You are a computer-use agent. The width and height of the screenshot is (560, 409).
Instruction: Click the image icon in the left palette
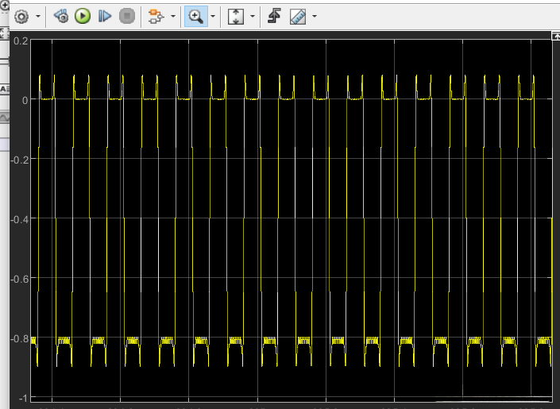click(3, 117)
